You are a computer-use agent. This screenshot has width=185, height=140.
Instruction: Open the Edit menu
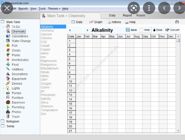[14, 9]
